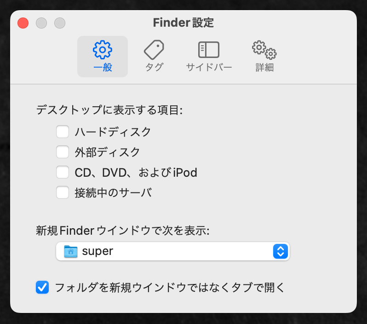Click the 一般 tab label
Image resolution: width=367 pixels, height=324 pixels.
click(103, 67)
